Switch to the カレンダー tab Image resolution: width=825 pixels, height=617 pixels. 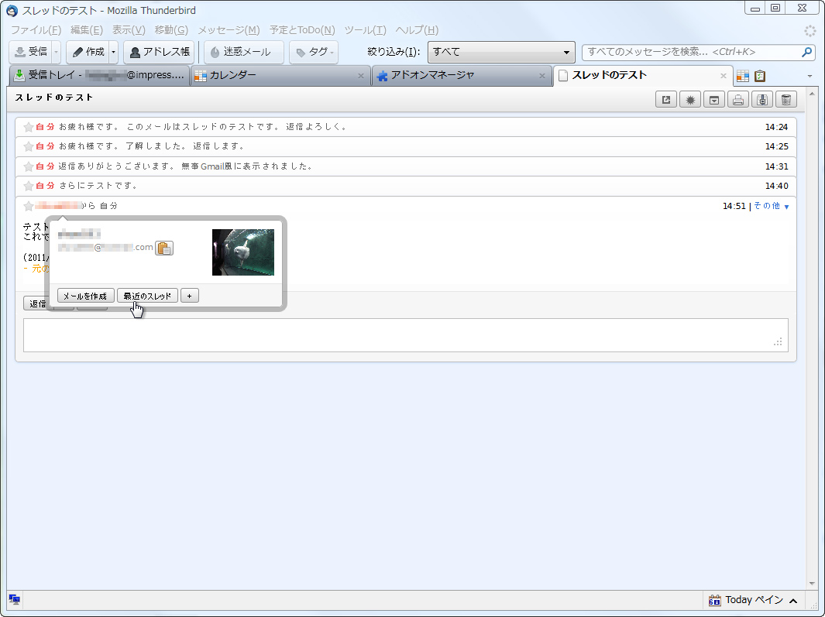point(280,75)
